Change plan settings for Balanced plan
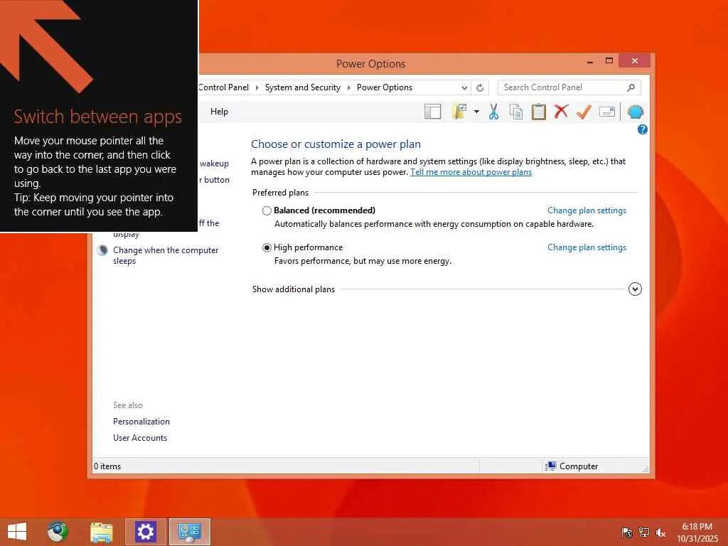Viewport: 728px width, 546px height. [x=587, y=210]
